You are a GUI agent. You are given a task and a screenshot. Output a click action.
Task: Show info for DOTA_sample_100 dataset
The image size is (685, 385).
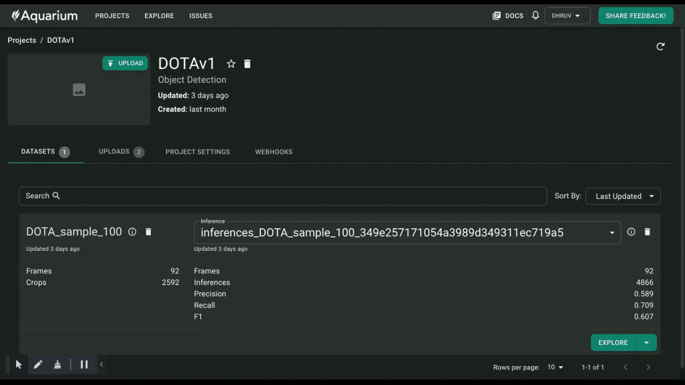tap(132, 232)
